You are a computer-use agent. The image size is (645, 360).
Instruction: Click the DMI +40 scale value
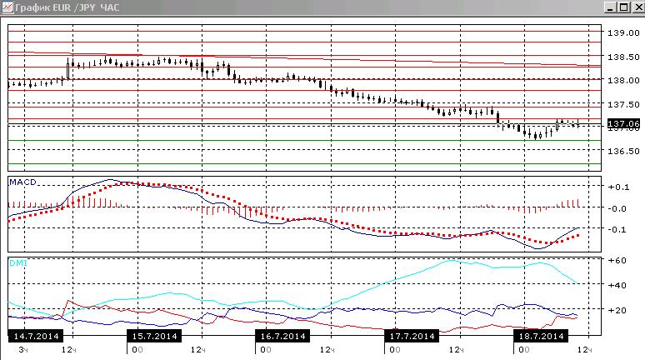617,285
